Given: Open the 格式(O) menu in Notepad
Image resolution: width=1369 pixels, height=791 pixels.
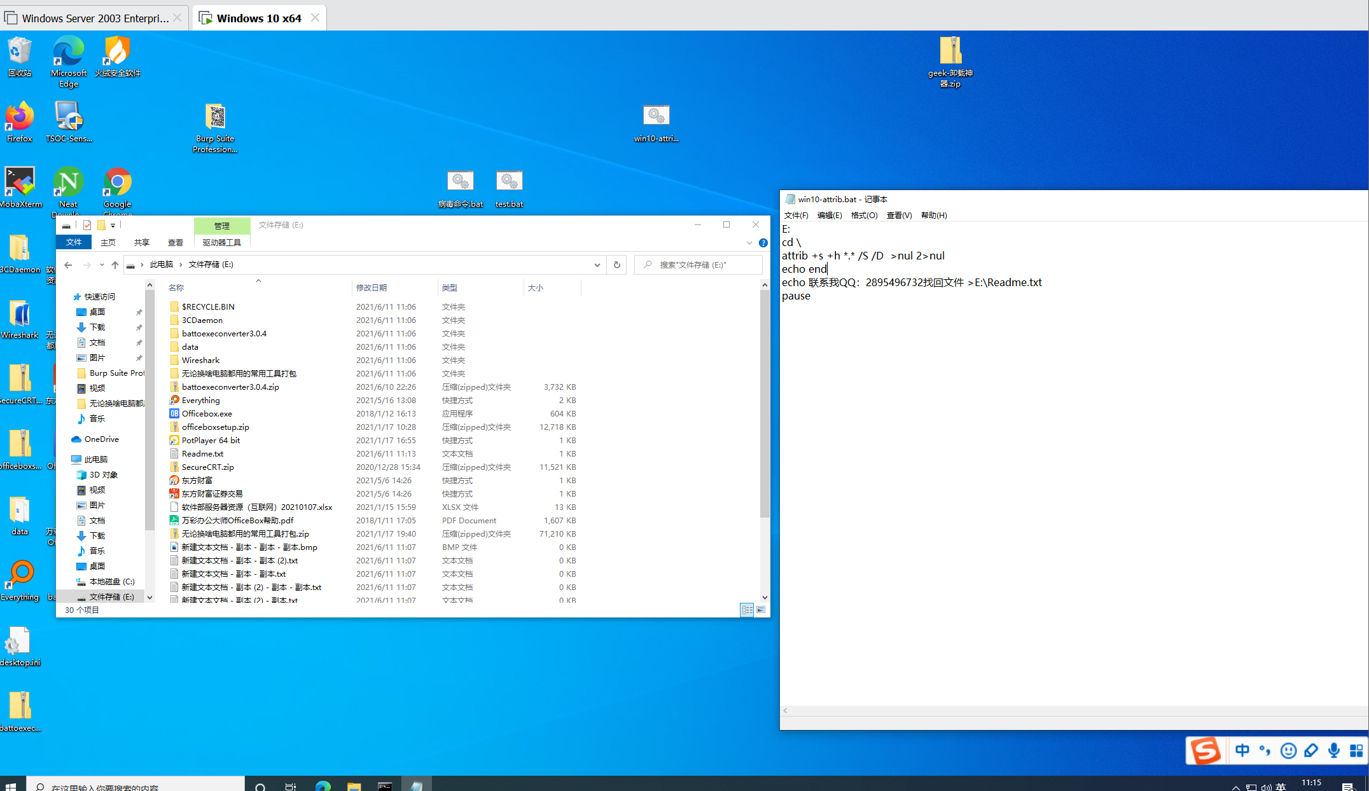Looking at the screenshot, I should pos(864,216).
